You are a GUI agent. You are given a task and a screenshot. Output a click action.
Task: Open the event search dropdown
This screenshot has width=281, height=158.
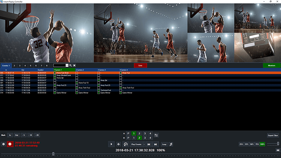67,66
